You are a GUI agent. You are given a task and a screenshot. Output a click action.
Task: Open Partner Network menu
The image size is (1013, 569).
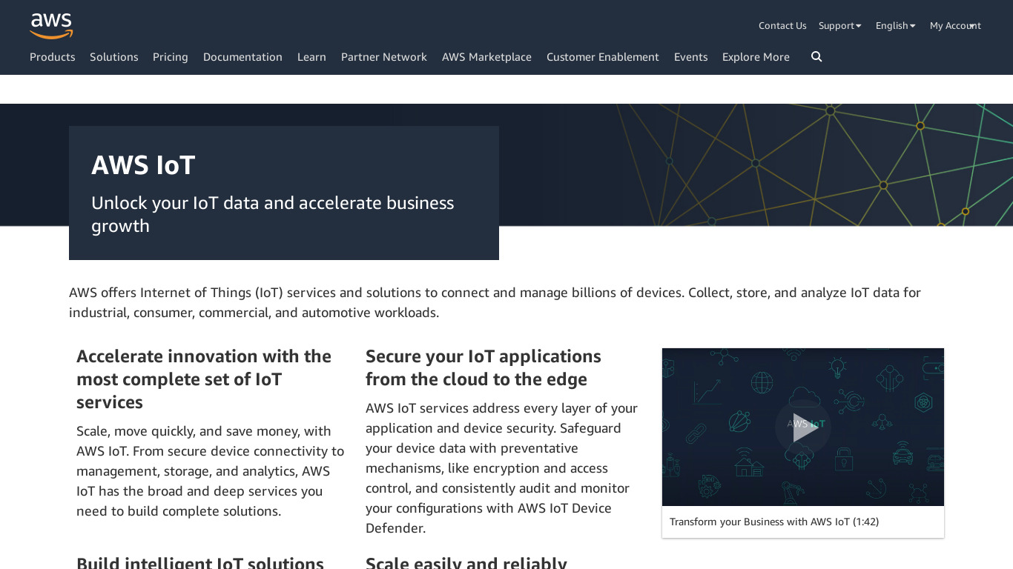point(384,57)
